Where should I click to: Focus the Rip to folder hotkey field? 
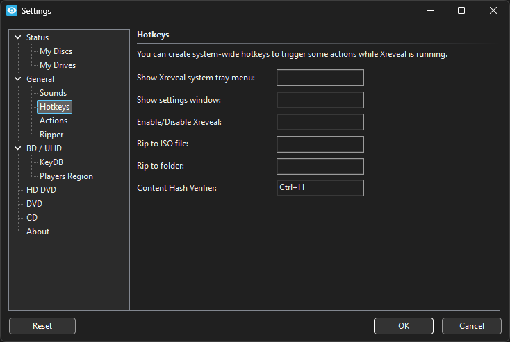[320, 166]
